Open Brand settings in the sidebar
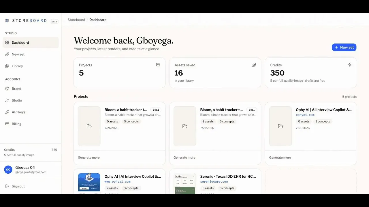Screen dimensions: 369x207 tap(31, 89)
